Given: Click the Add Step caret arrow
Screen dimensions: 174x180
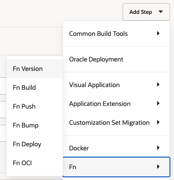Looking at the screenshot, I should point(161,12).
